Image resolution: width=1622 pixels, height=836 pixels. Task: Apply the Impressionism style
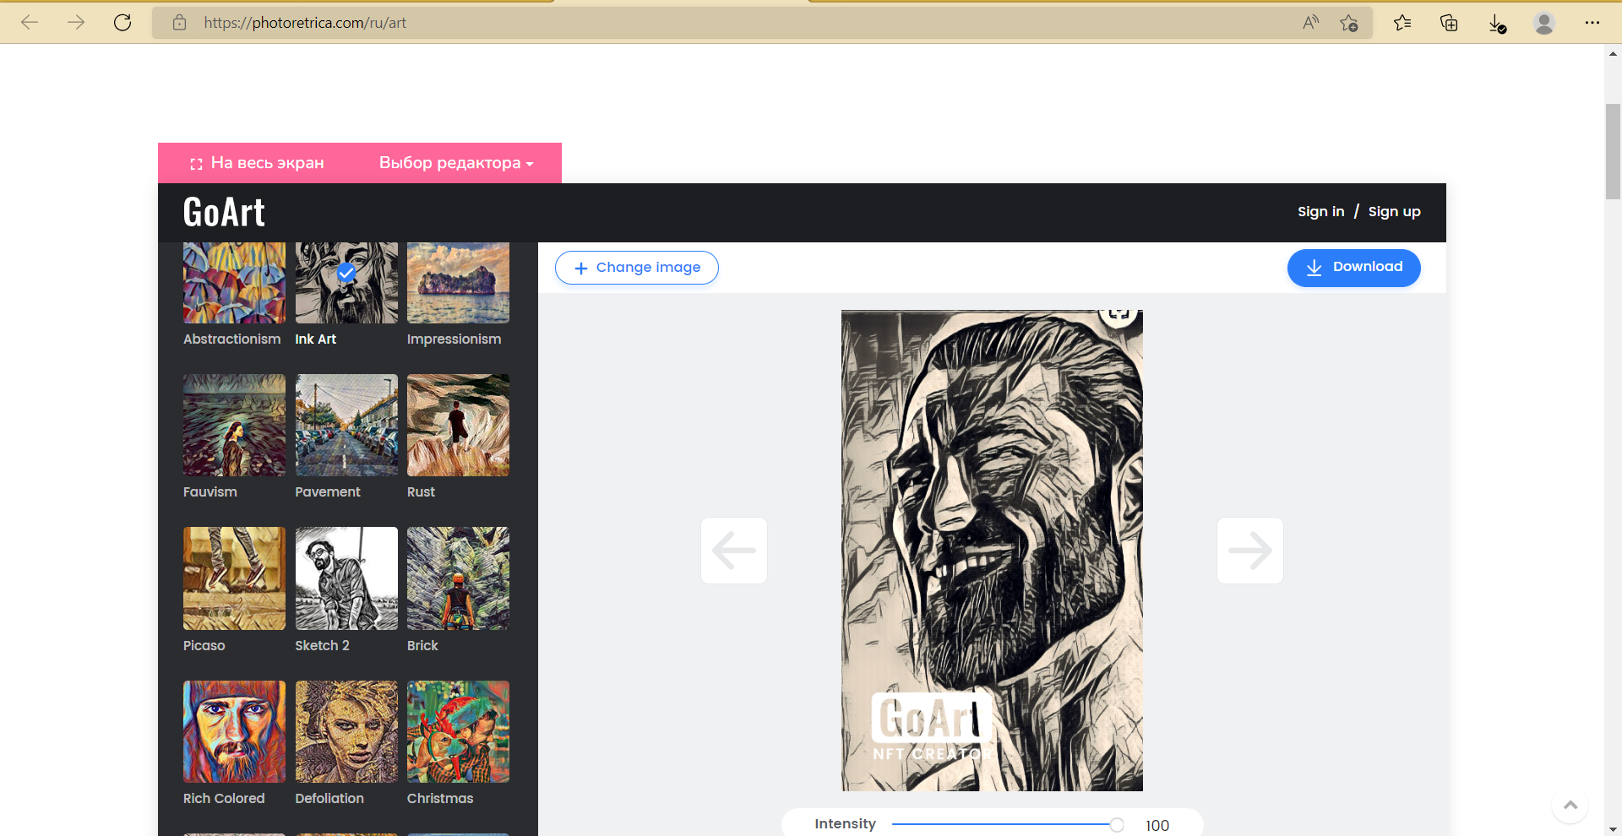[x=458, y=283]
